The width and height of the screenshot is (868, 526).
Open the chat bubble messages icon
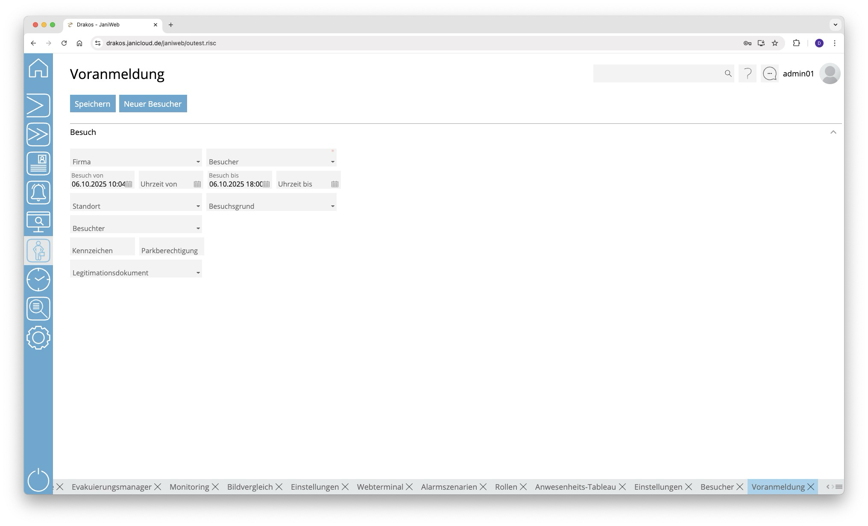click(770, 74)
